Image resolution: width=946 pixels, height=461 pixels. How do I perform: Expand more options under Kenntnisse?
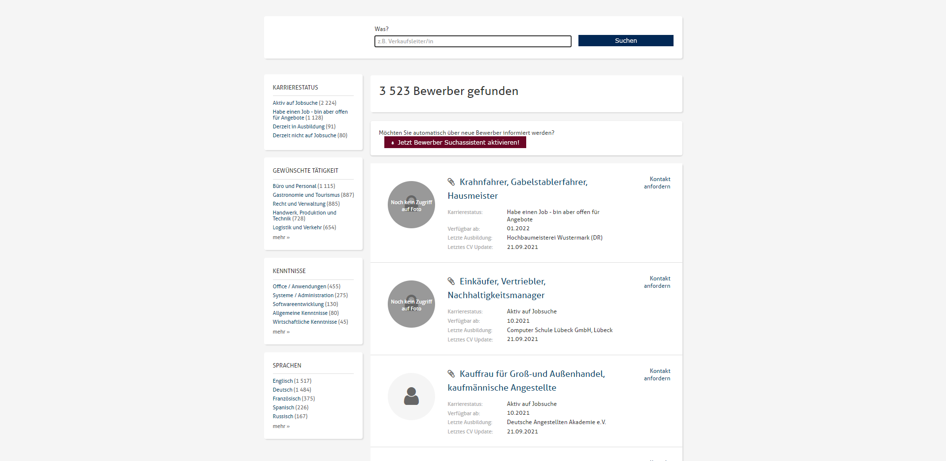tap(281, 332)
